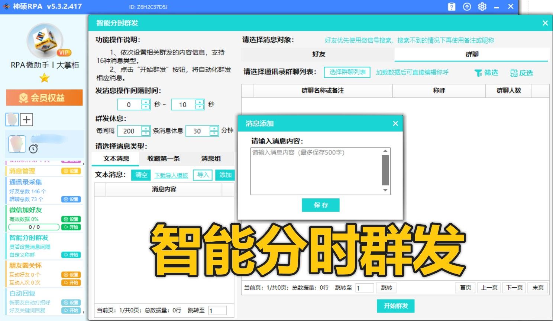Switch to the 群聊 tab
This screenshot has width=553, height=321.
point(473,54)
